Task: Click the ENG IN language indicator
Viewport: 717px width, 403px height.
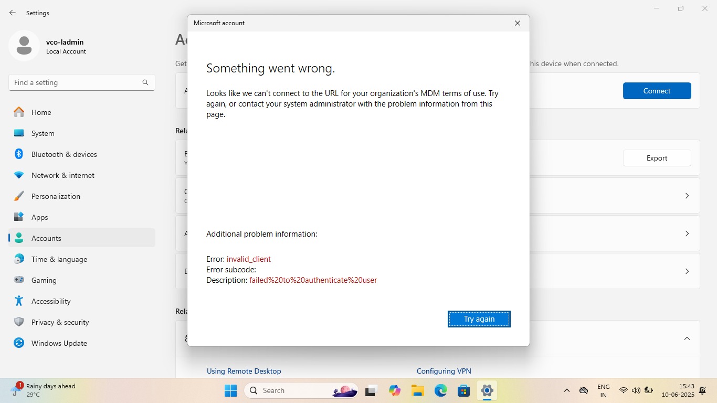Action: (x=604, y=391)
